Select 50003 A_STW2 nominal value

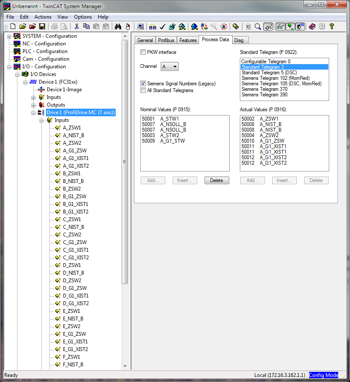coord(185,135)
